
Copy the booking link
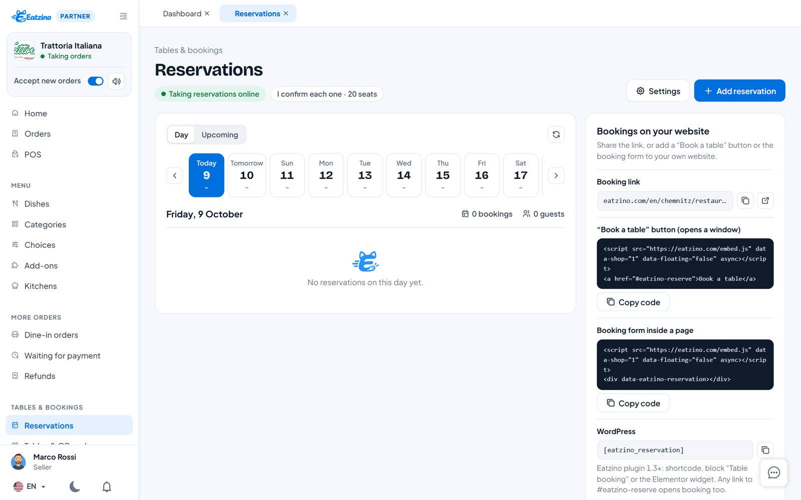tap(745, 200)
